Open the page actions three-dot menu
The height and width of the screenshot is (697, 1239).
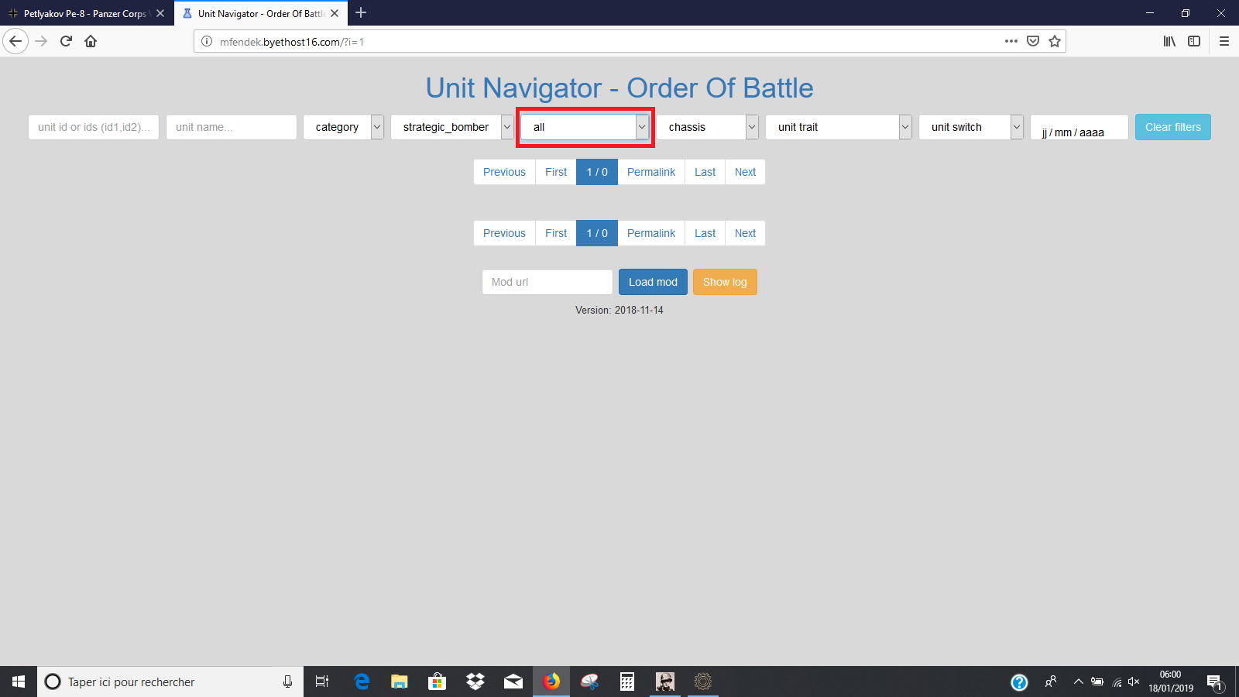coord(1011,41)
